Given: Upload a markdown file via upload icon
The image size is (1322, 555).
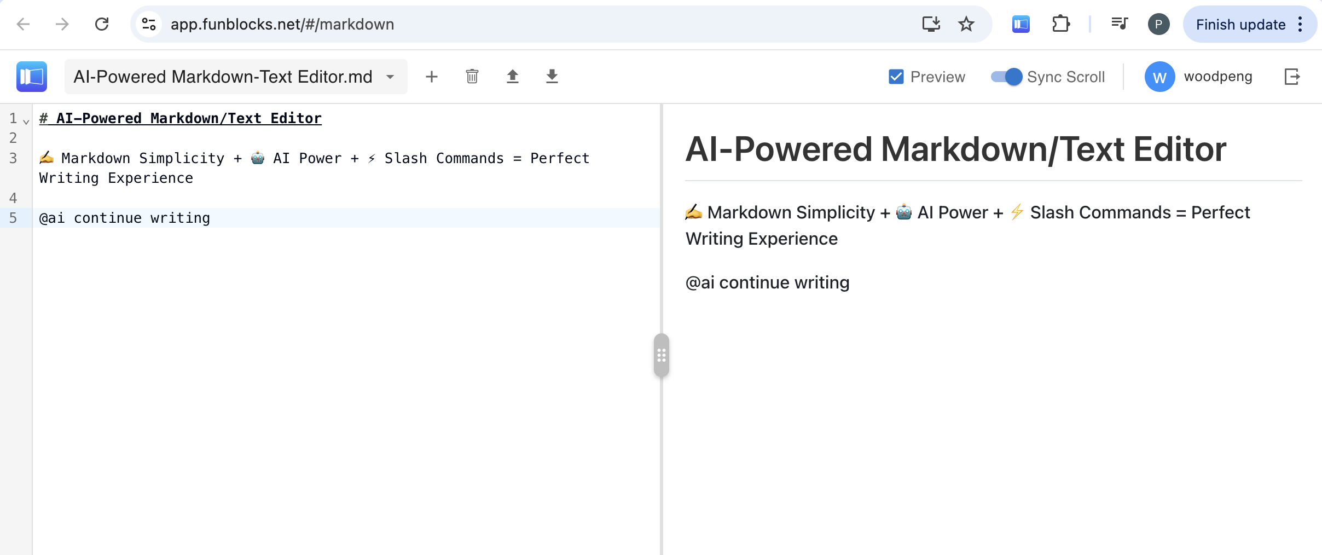Looking at the screenshot, I should (x=513, y=77).
